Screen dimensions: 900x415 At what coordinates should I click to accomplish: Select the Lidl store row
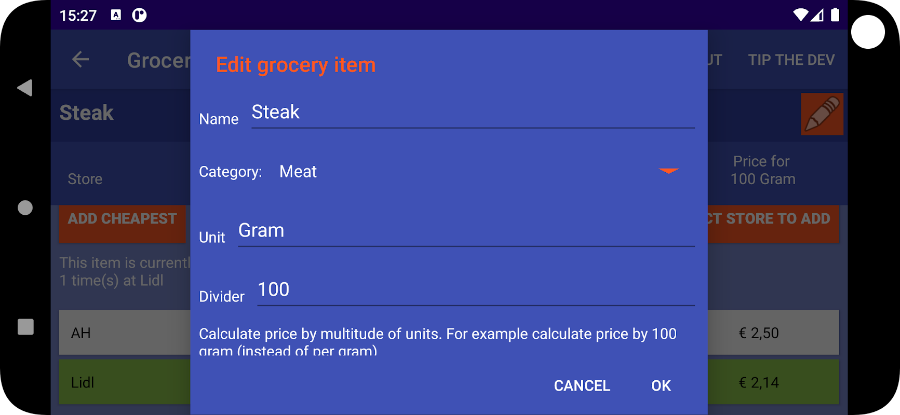click(x=125, y=382)
